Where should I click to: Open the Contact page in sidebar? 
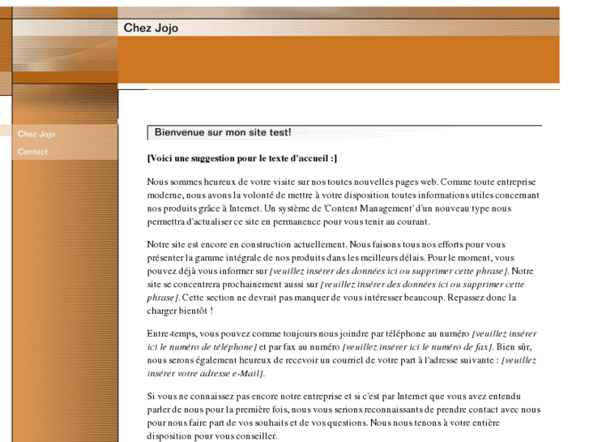coord(32,152)
